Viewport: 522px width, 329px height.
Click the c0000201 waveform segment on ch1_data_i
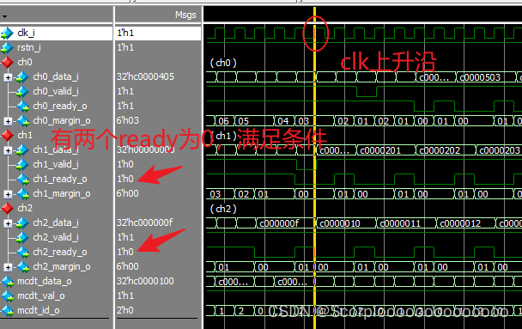coord(385,150)
